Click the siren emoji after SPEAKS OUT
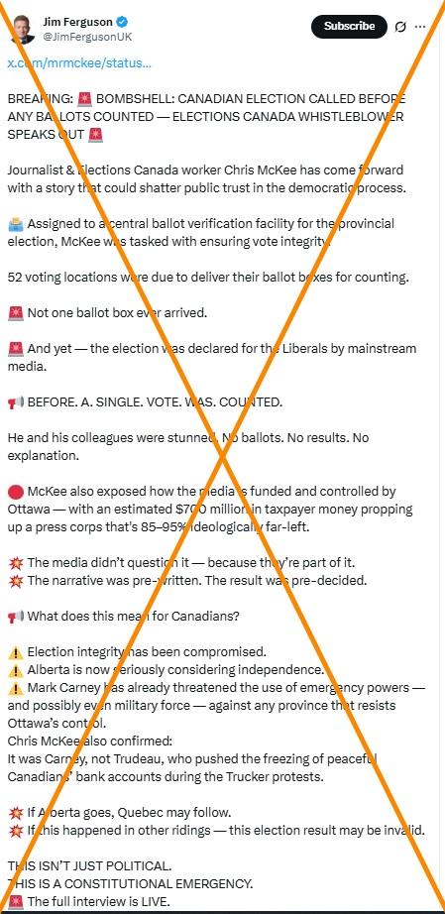Screen dimensions: 445x914 coord(95,135)
